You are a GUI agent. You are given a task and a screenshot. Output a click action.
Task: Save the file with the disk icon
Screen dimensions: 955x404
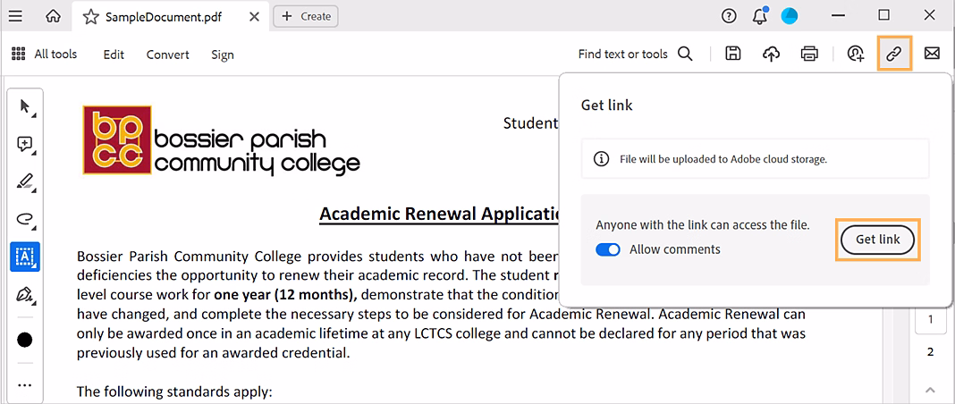pos(733,54)
